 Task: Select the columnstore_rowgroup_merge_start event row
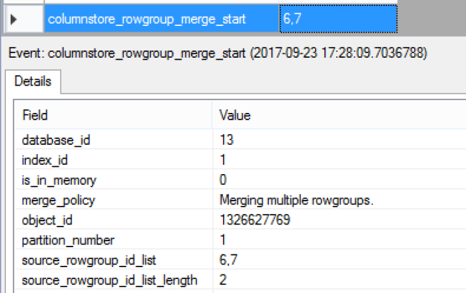point(146,20)
